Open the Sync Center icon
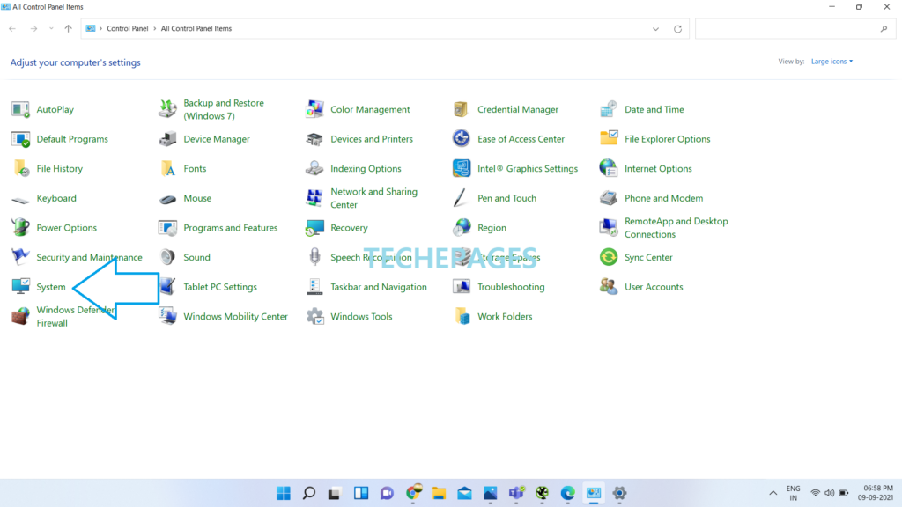The width and height of the screenshot is (902, 507). pyautogui.click(x=609, y=257)
